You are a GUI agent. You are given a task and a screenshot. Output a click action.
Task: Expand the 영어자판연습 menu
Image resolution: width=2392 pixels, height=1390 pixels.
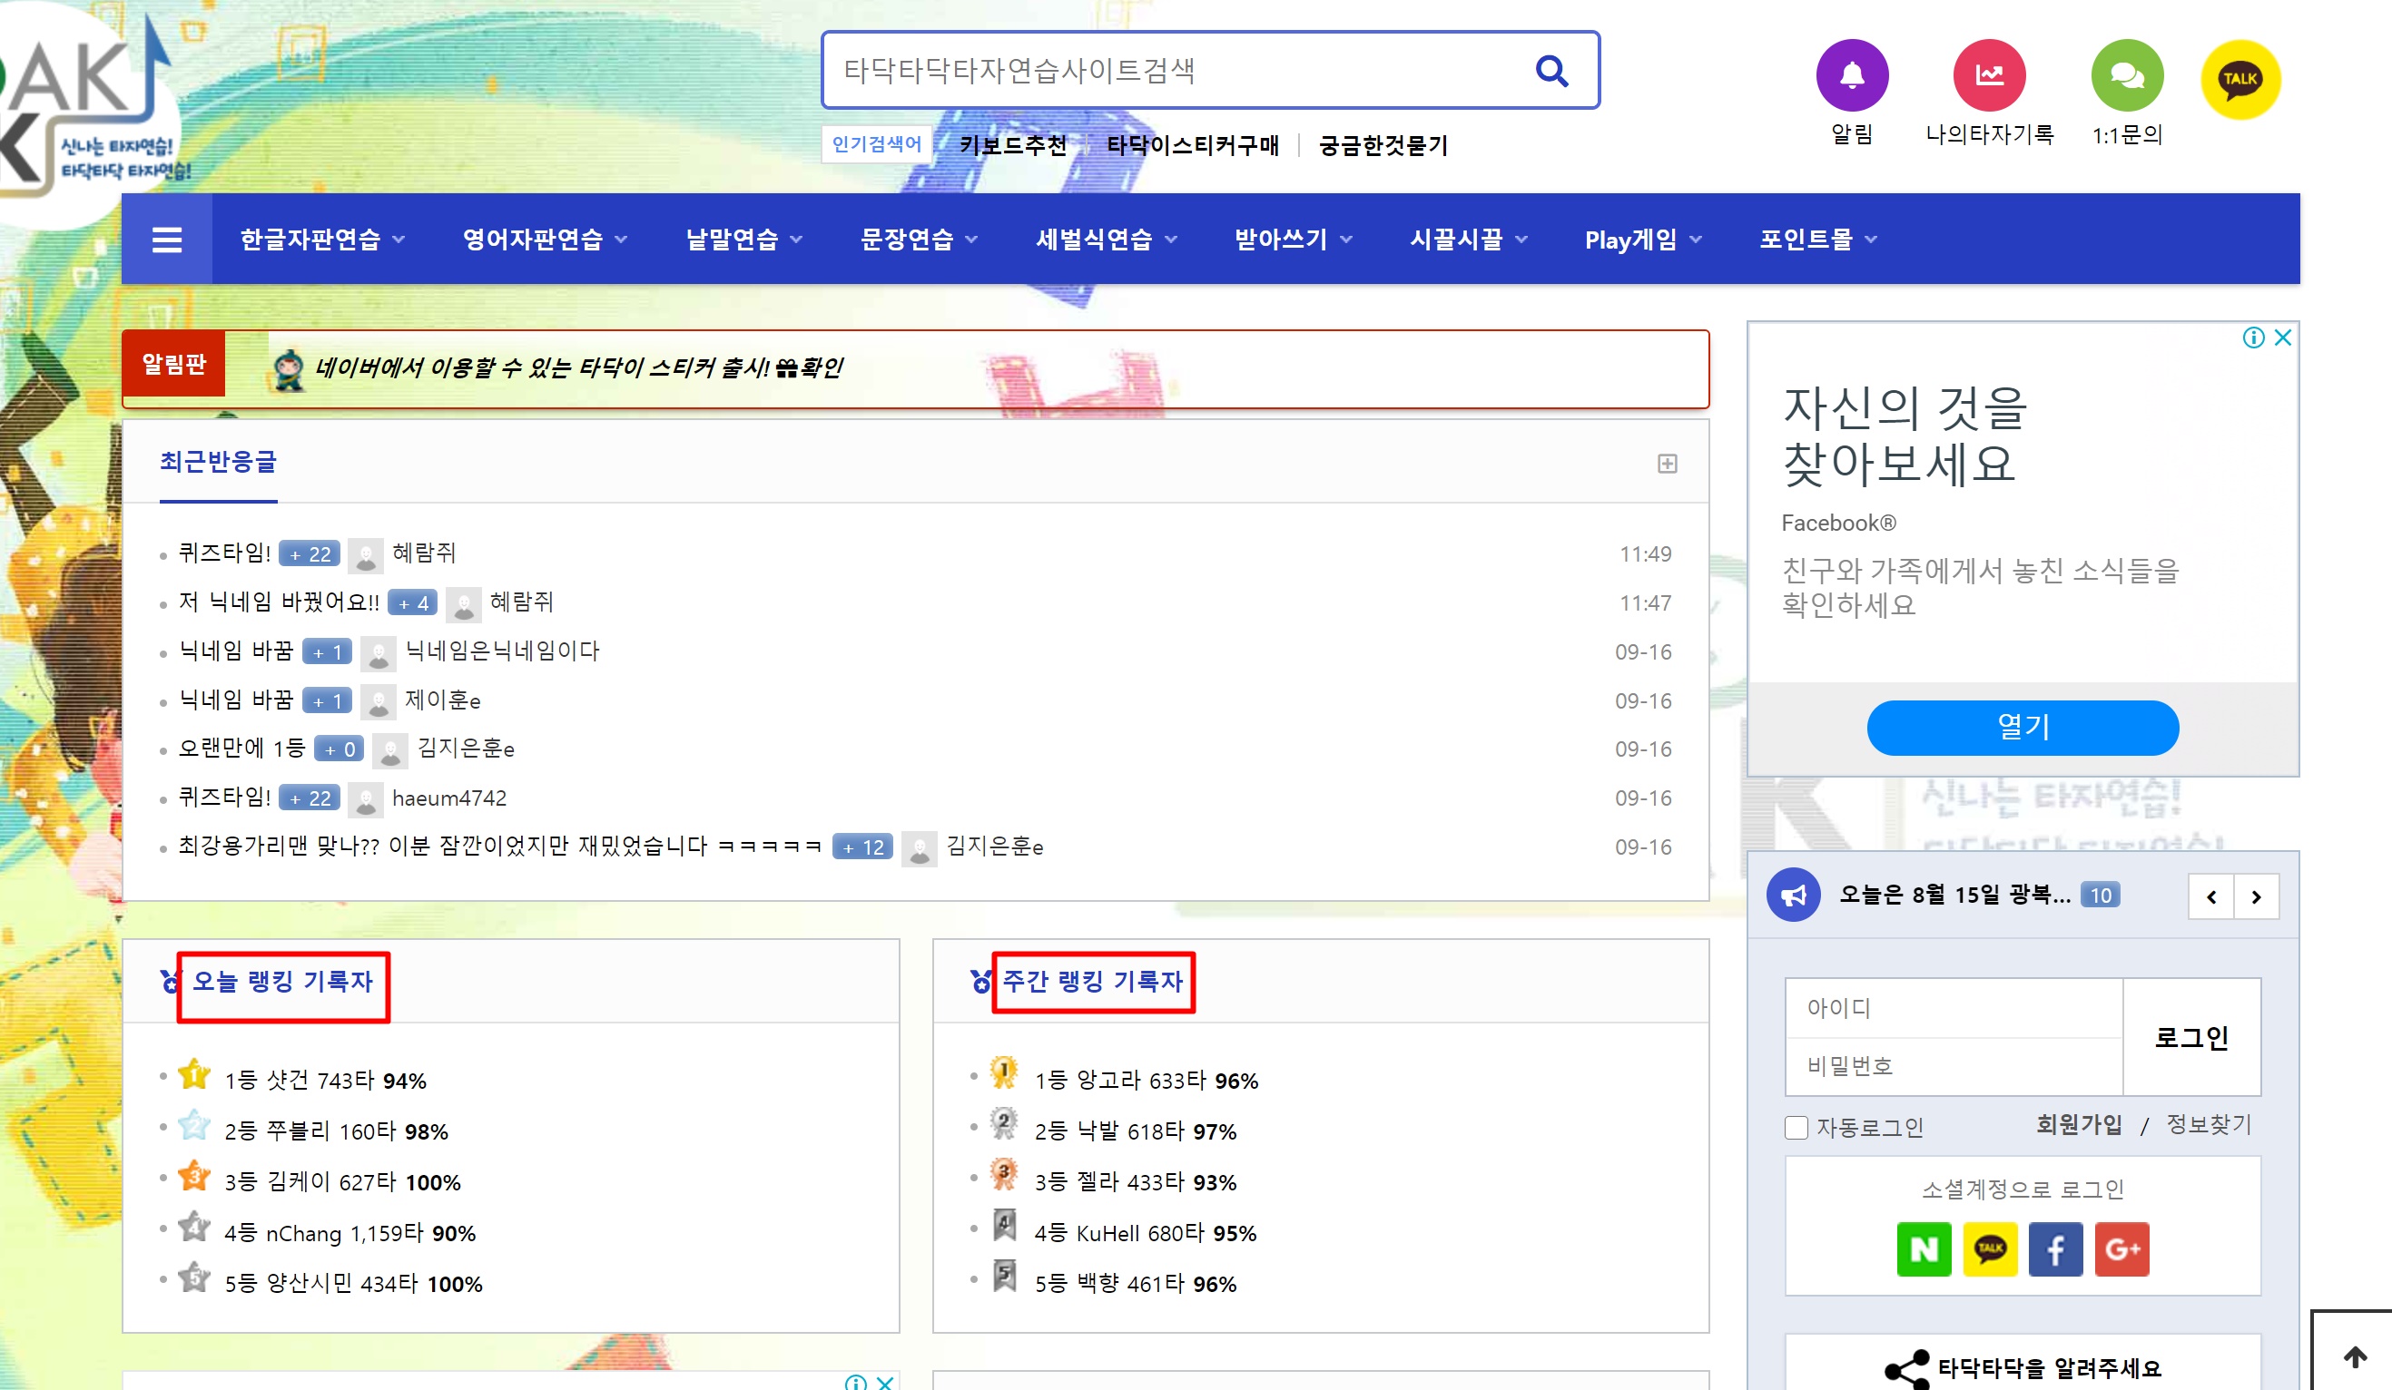(545, 240)
